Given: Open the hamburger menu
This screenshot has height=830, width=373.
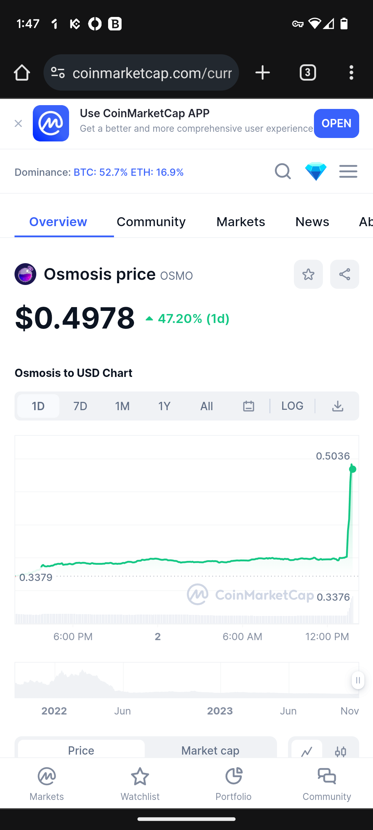Looking at the screenshot, I should [x=348, y=171].
